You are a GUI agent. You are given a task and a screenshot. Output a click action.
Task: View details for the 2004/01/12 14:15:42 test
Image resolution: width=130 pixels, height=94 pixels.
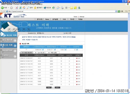(78, 84)
